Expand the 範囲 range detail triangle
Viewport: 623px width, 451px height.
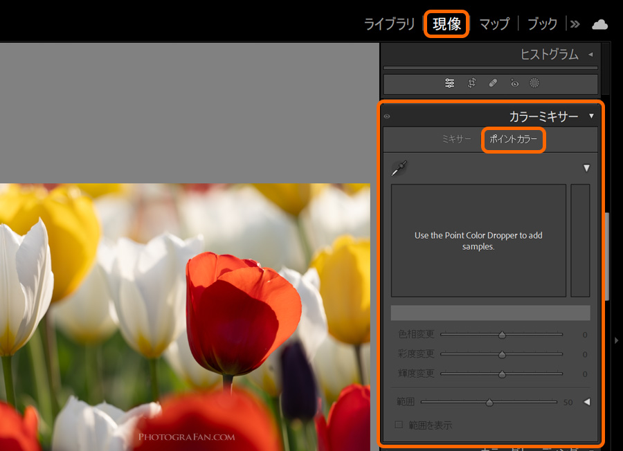[587, 402]
